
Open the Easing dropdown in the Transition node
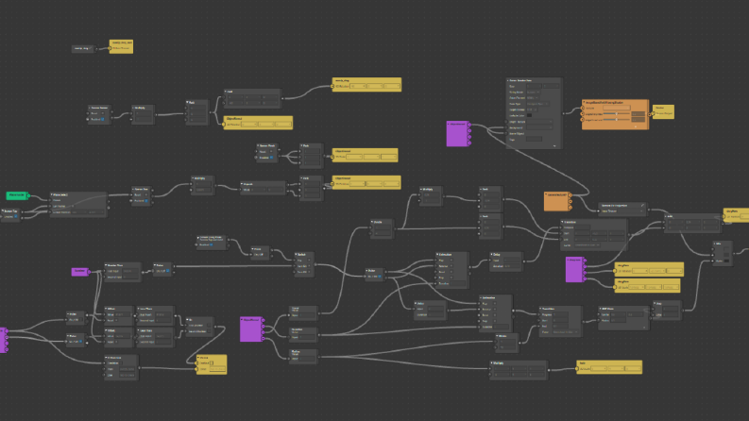tap(587, 245)
